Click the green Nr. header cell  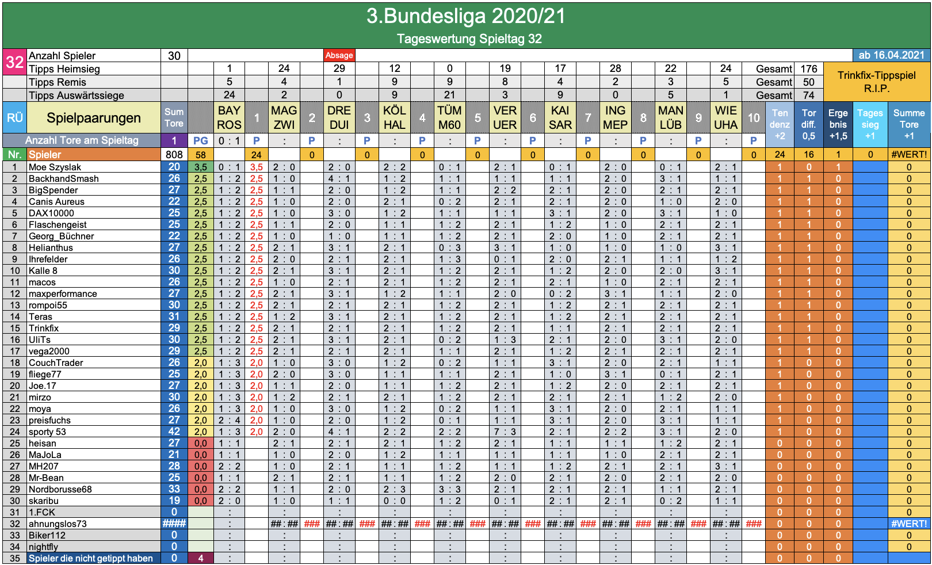pos(14,154)
